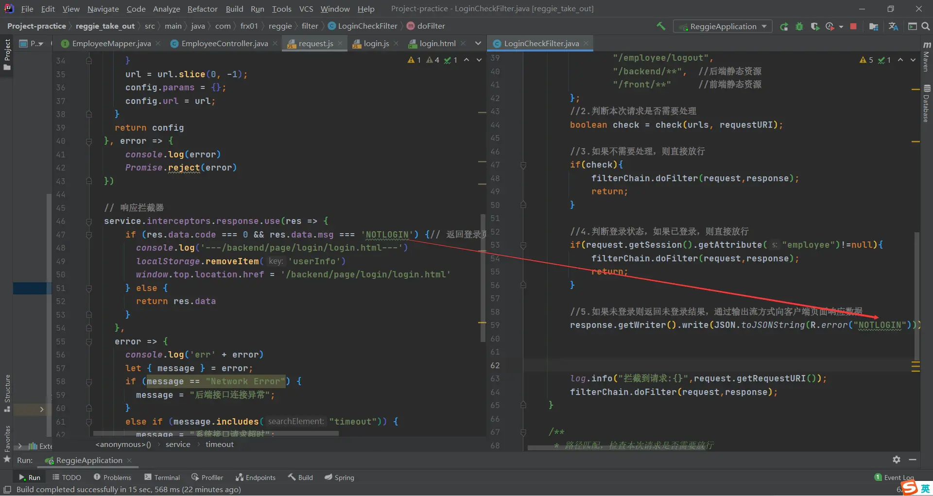Screen dimensions: 933x496
Task: Open Project Structure folder icon
Action: pyautogui.click(x=873, y=27)
